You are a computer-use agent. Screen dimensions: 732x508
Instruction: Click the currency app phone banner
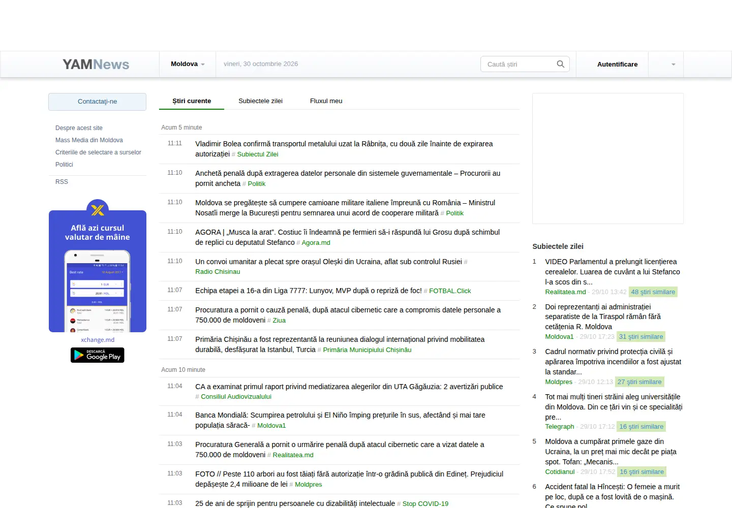click(98, 271)
